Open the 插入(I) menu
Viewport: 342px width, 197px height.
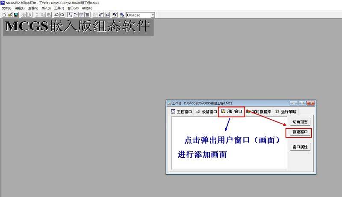point(46,8)
